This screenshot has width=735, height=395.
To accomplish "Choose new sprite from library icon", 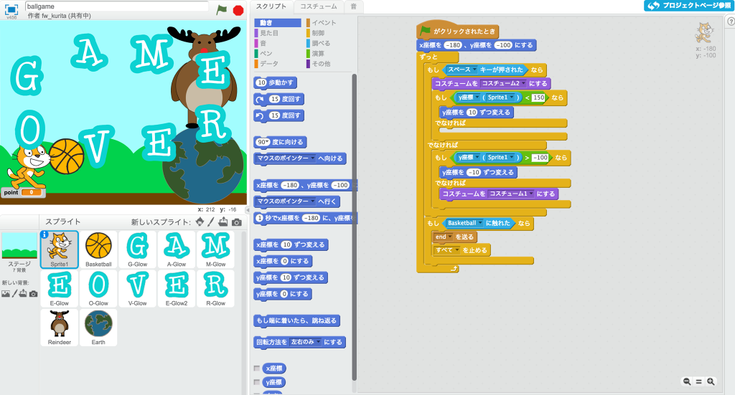I will pyautogui.click(x=200, y=222).
